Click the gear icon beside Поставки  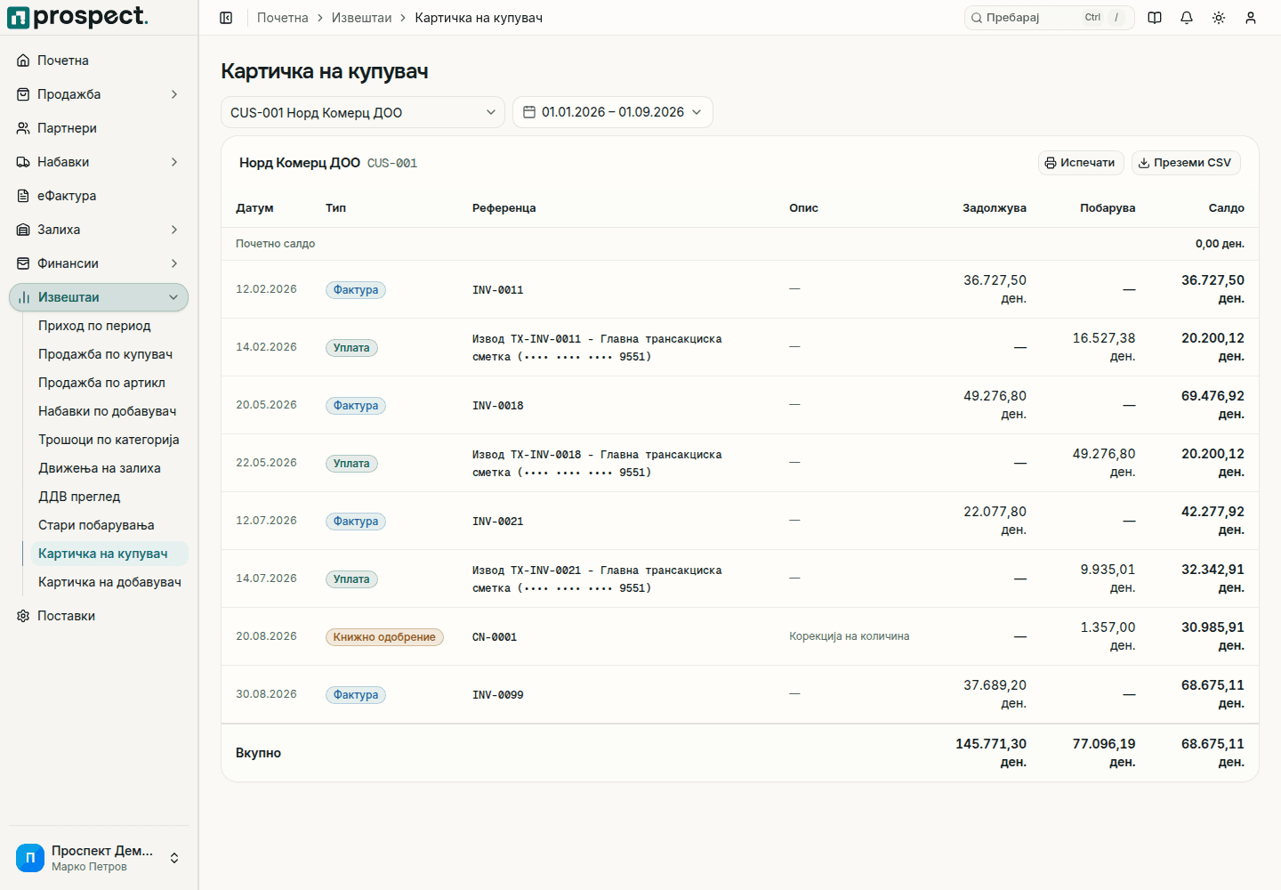(23, 616)
